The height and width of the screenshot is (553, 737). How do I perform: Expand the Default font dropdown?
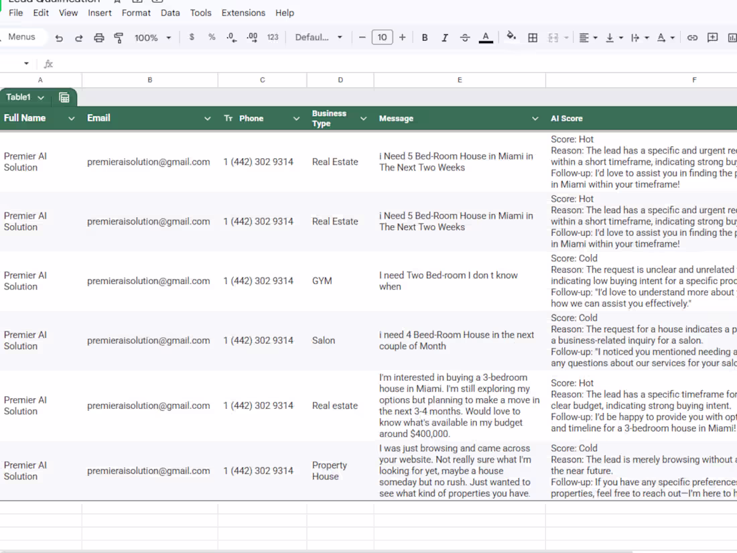[x=319, y=37]
